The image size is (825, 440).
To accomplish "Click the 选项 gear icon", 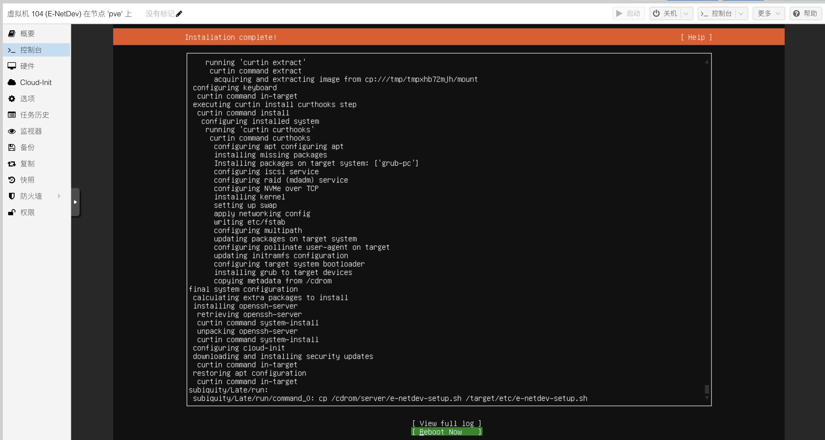I will click(x=12, y=99).
